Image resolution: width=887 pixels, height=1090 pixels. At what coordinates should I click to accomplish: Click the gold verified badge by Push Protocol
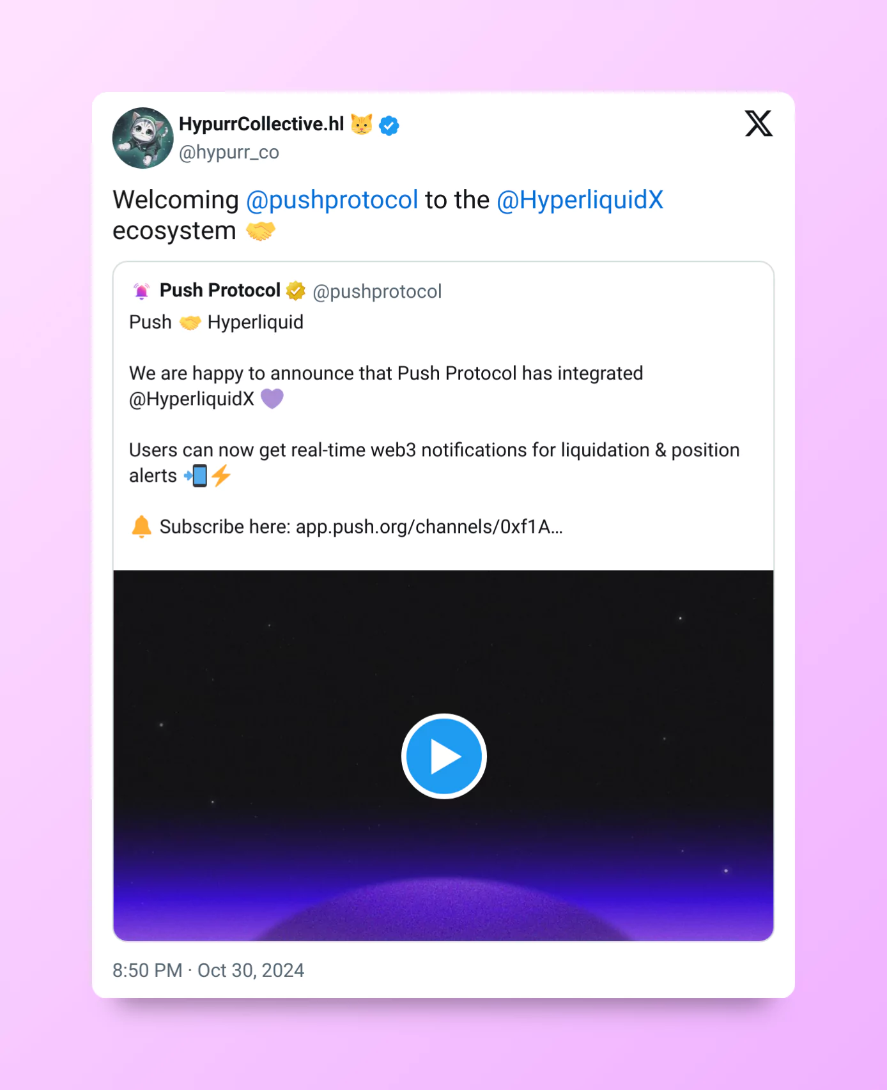(295, 291)
